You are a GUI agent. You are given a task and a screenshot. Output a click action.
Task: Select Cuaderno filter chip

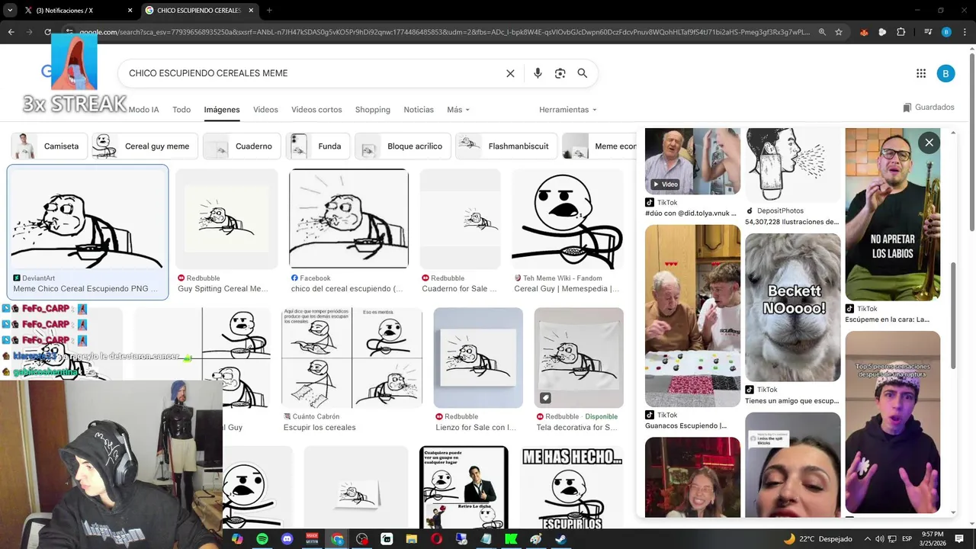(x=242, y=146)
